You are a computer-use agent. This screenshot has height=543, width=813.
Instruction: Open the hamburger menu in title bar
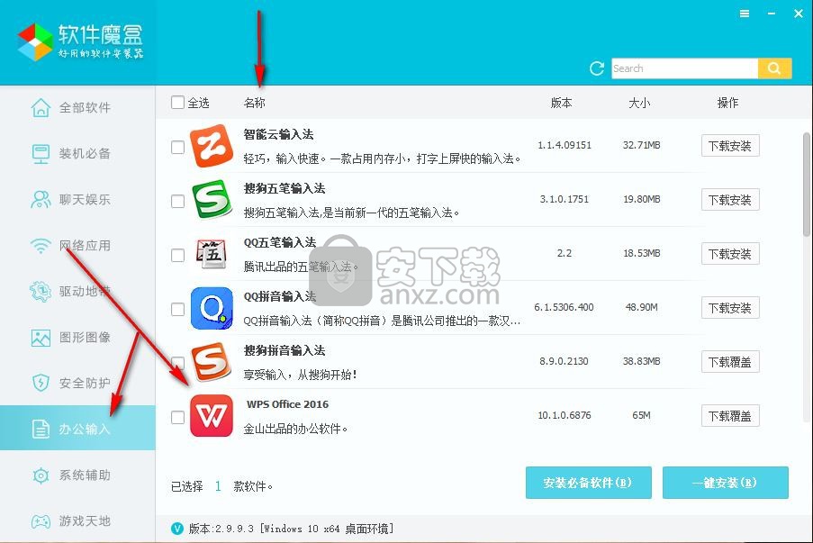click(745, 14)
